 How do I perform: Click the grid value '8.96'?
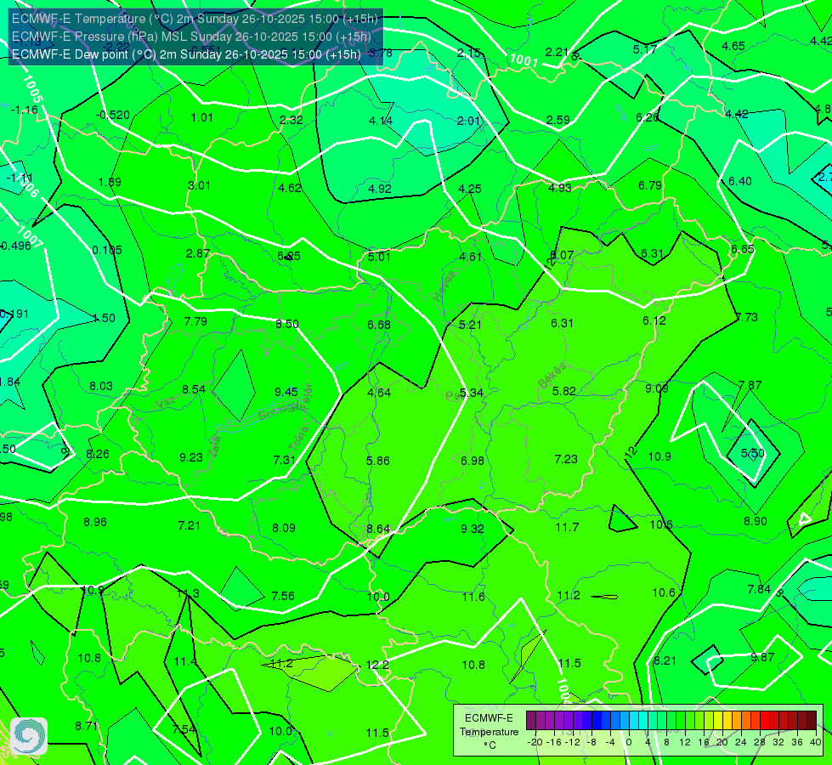coord(95,523)
